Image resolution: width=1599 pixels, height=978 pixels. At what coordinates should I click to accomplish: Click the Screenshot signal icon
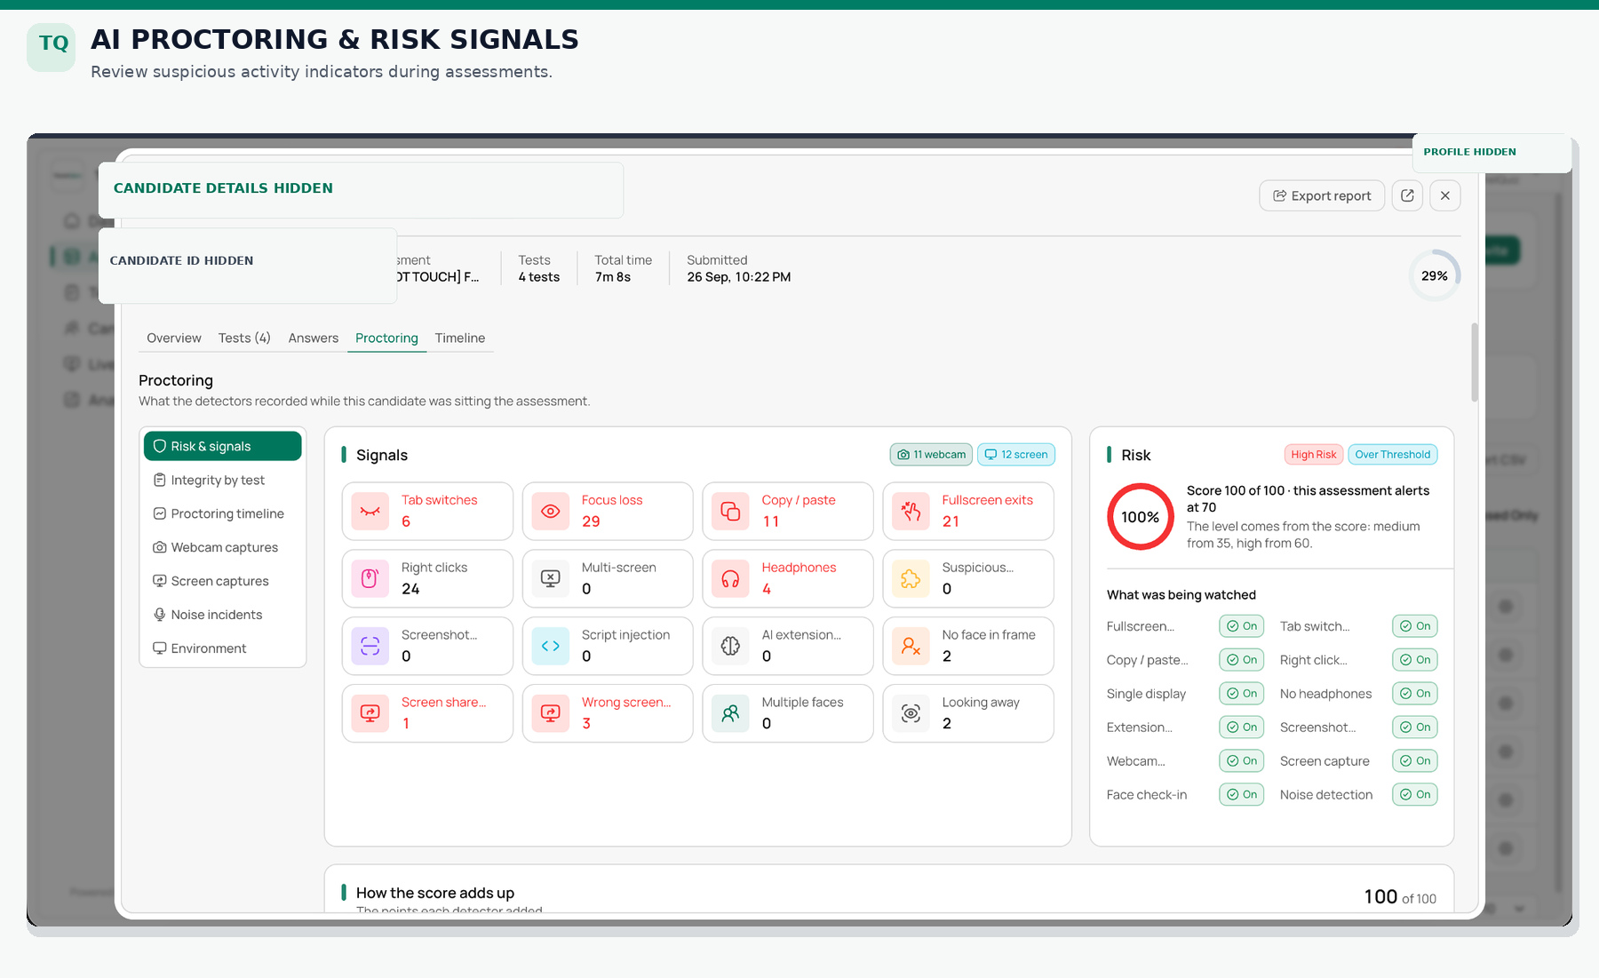pos(370,646)
